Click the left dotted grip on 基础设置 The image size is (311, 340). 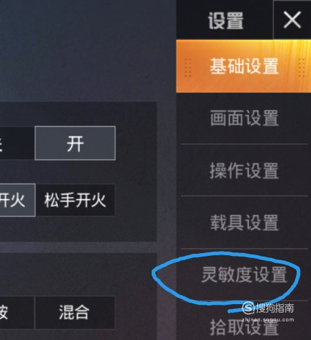pyautogui.click(x=188, y=68)
